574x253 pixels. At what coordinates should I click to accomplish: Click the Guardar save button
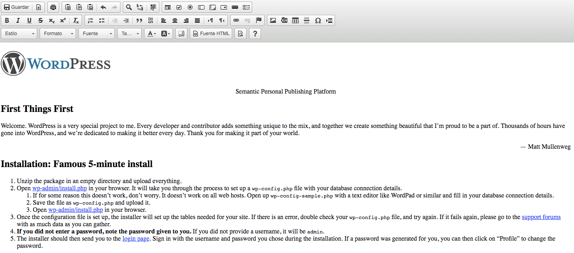(x=16, y=7)
